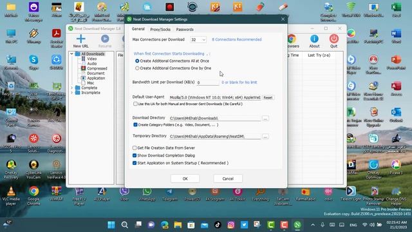Viewport: 412px width, 232px height.
Task: Open the Windows Start menu
Action: pos(111,225)
